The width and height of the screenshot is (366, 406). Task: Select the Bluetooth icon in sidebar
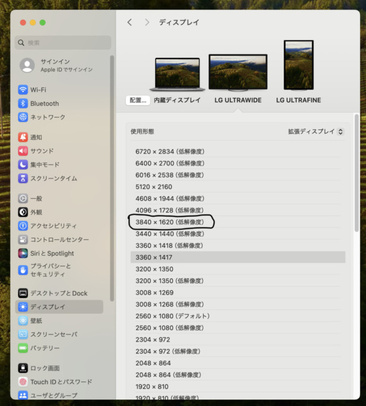[23, 103]
